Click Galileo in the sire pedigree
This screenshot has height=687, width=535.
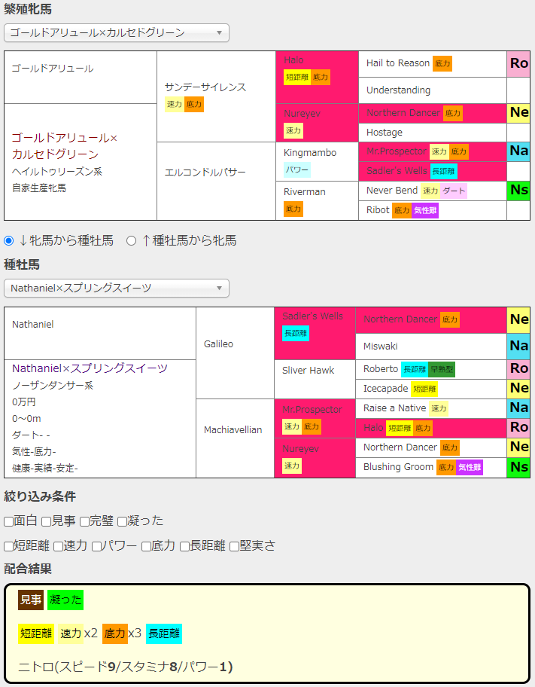(x=219, y=344)
